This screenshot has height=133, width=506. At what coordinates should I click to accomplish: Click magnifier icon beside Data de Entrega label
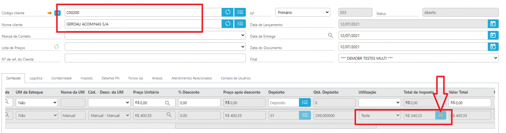pos(330,35)
